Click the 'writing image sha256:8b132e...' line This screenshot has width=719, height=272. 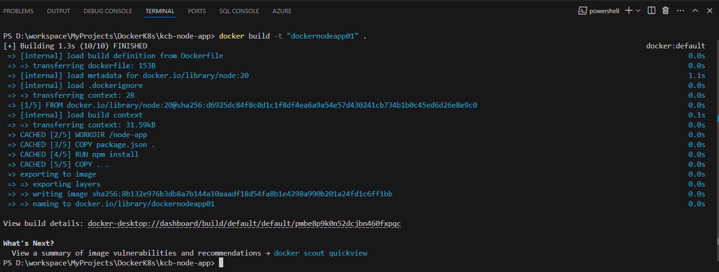pos(200,194)
